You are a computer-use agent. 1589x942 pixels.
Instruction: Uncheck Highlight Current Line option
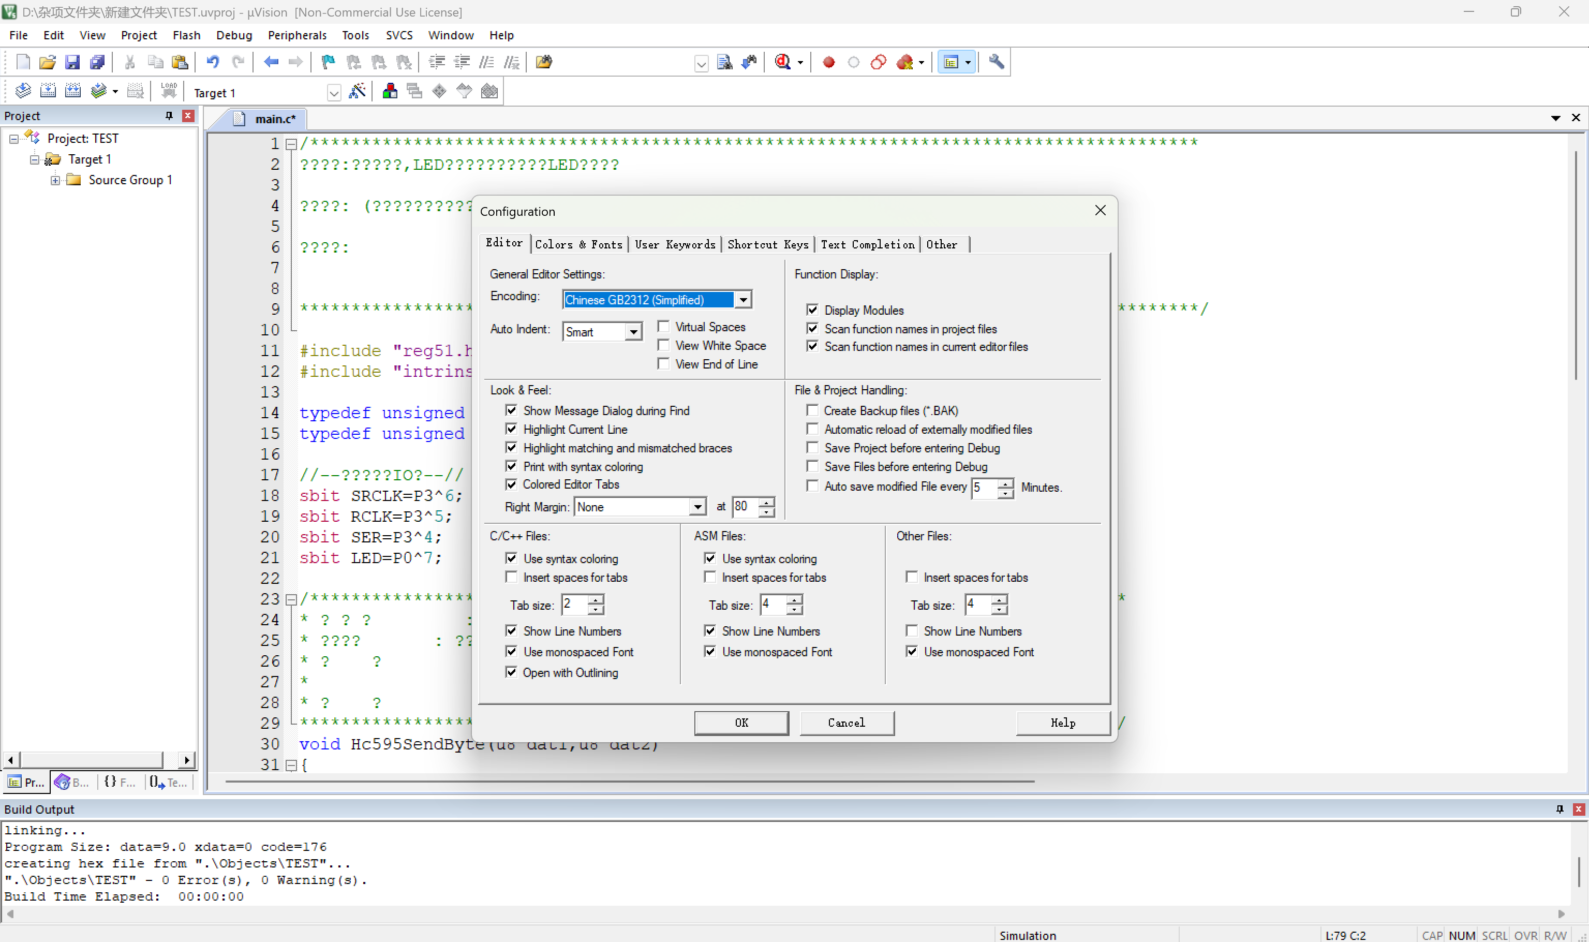tap(512, 429)
